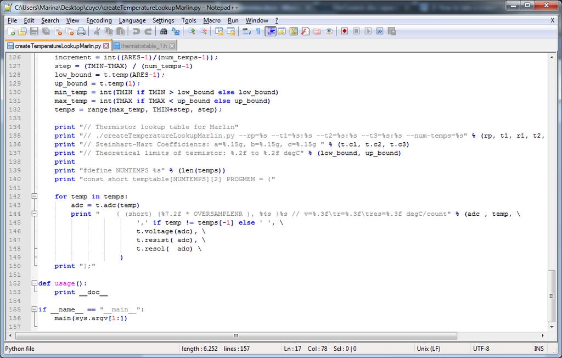Click the Save All toolbar icon

pyautogui.click(x=46, y=31)
